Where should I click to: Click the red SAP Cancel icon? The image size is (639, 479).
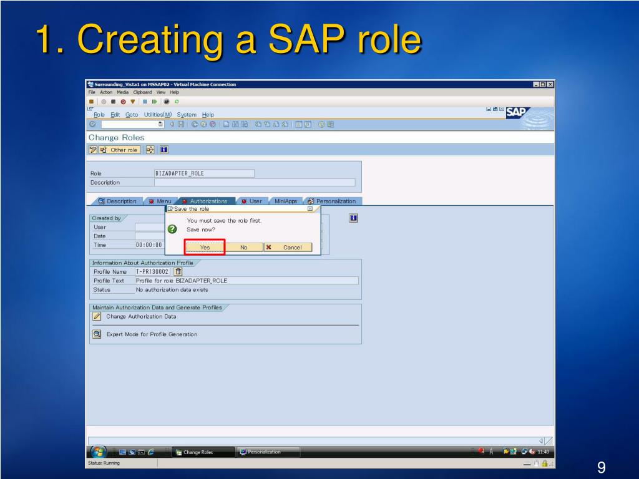[x=212, y=124]
